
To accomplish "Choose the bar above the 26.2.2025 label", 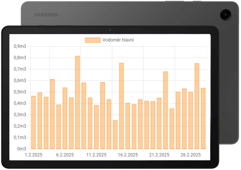I will pyautogui.click(x=191, y=120).
